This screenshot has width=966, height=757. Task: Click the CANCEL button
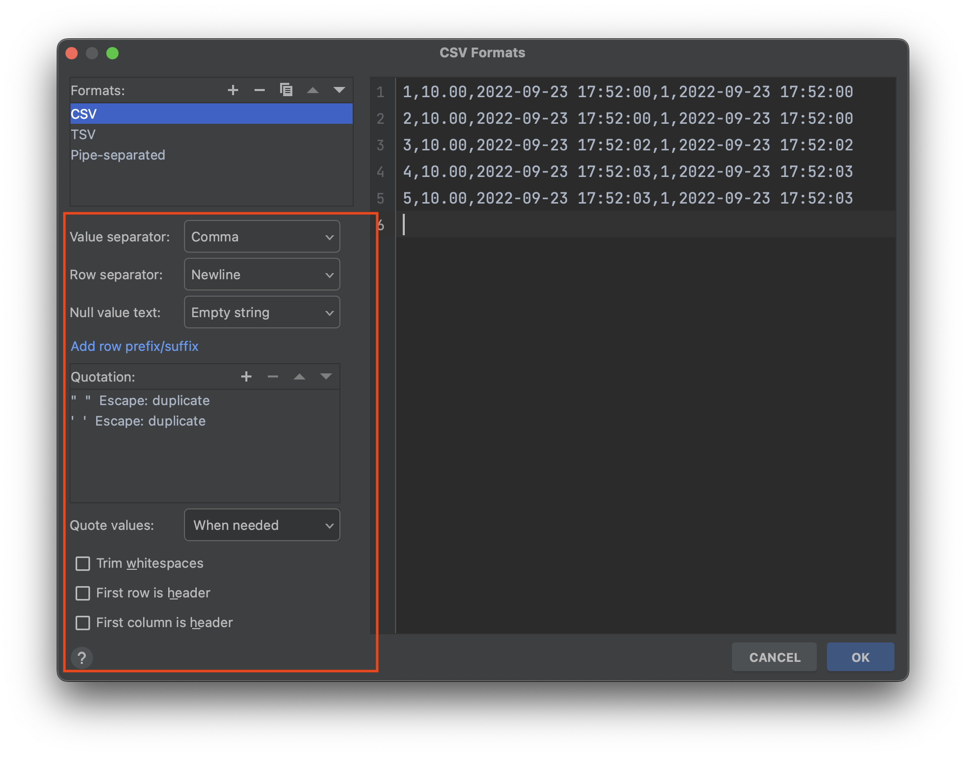pyautogui.click(x=774, y=657)
